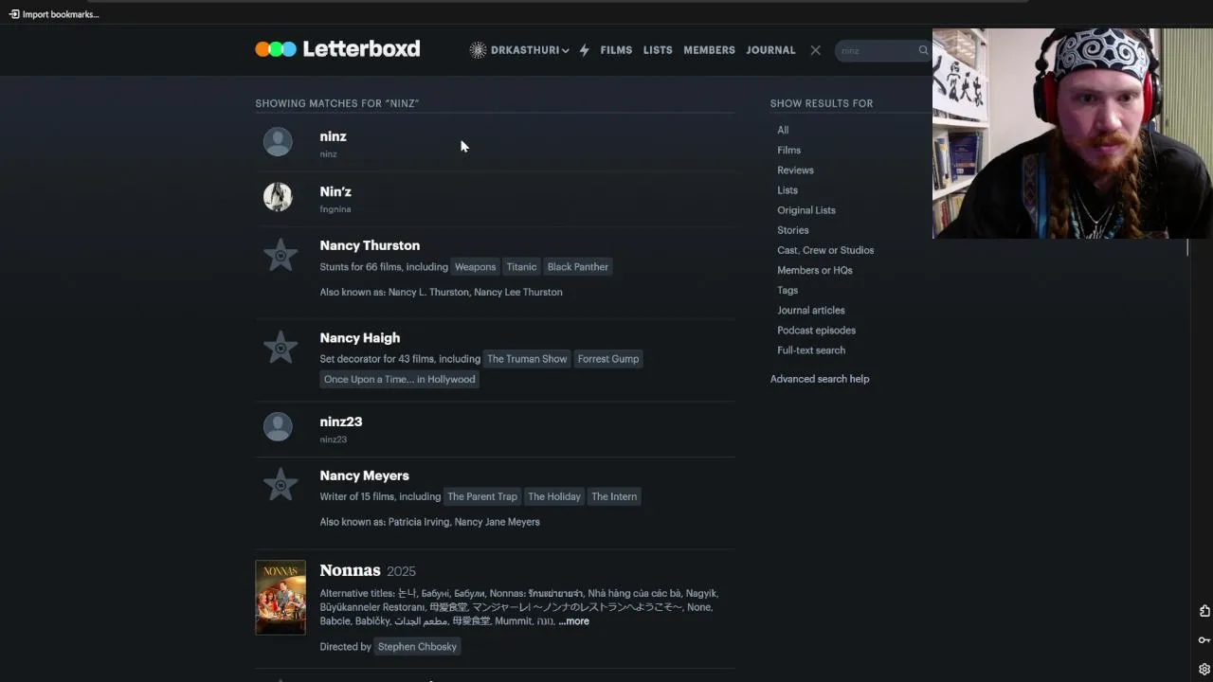
Task: Expand the DRKASTHURI account dropdown arrow
Action: (x=565, y=51)
